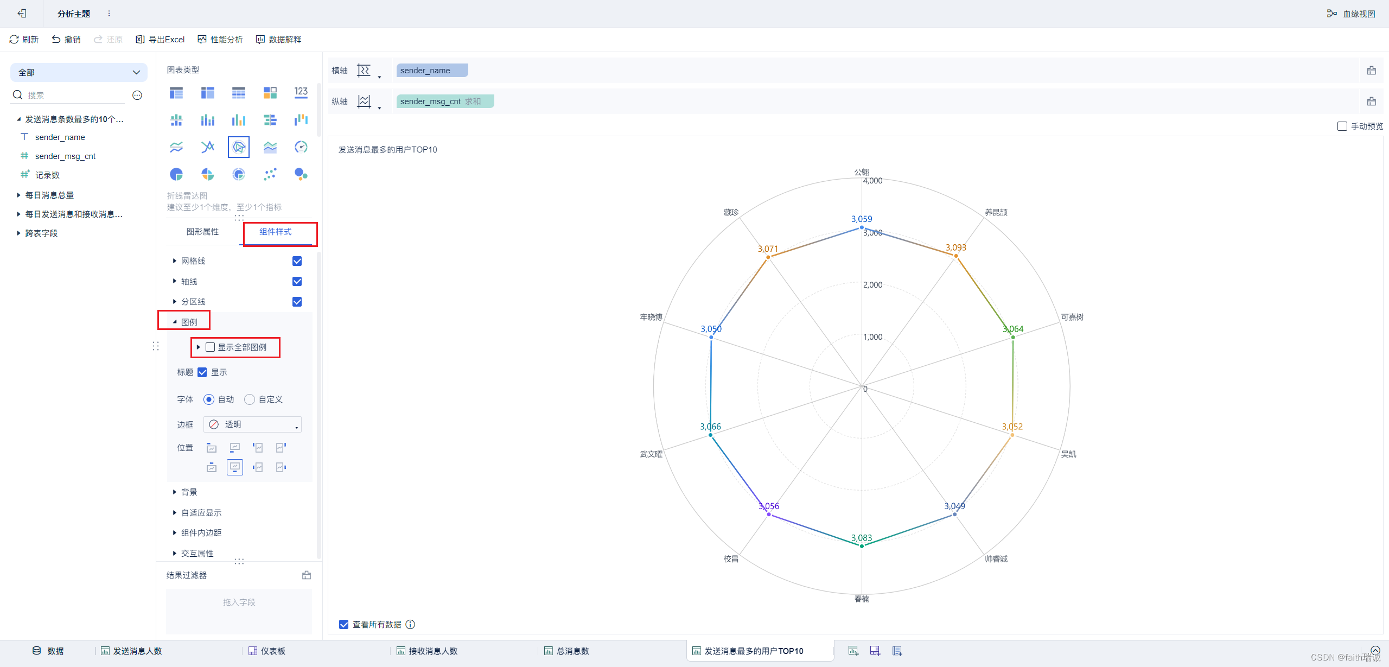Click the Refresh toolbar icon
Screen dimensions: 1389x667
(14, 39)
